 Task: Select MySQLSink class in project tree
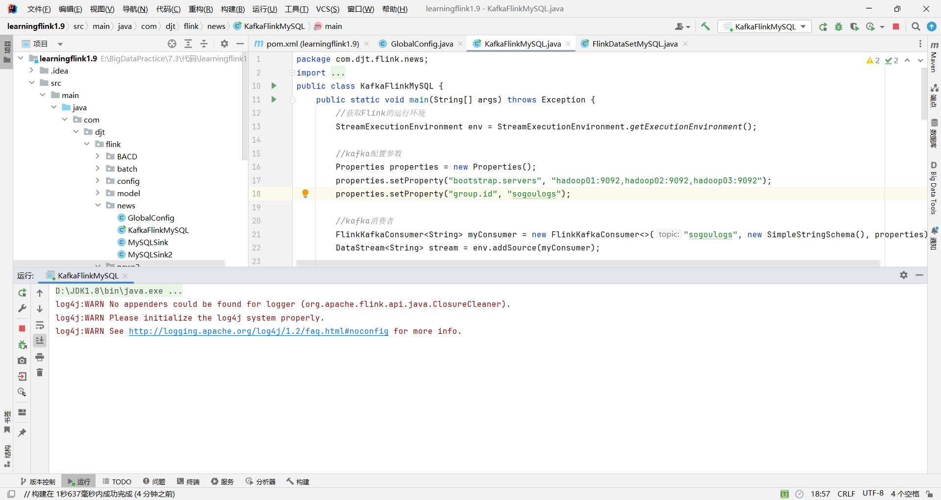pyautogui.click(x=148, y=242)
